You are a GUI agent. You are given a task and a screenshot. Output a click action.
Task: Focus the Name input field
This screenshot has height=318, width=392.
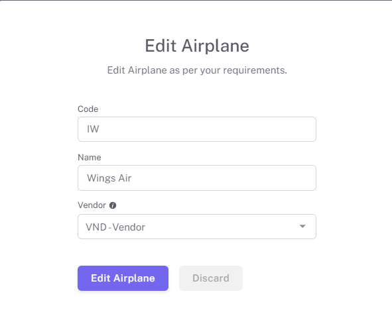[x=197, y=178]
